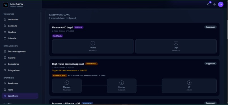Go to Reports
The image size is (228, 105).
coord(20,58)
